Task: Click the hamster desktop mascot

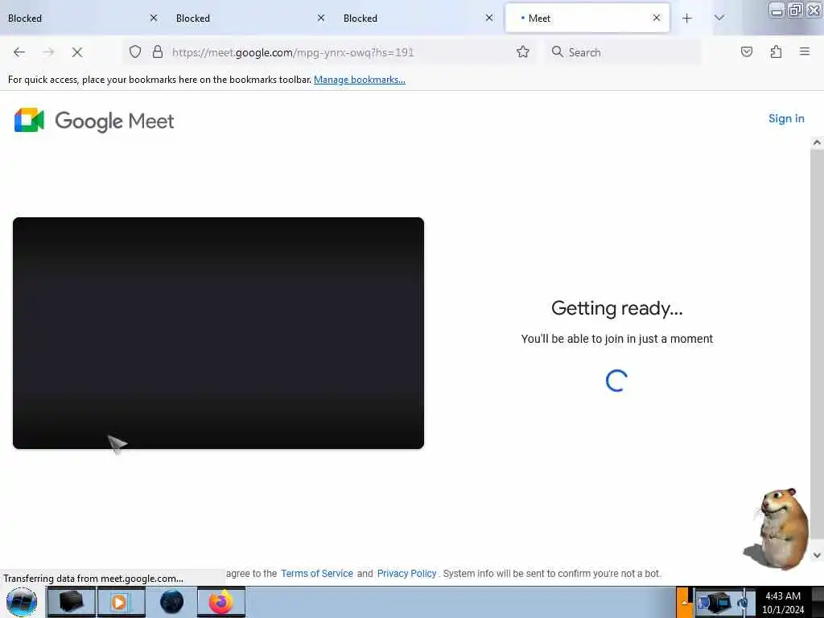Action: click(x=777, y=528)
